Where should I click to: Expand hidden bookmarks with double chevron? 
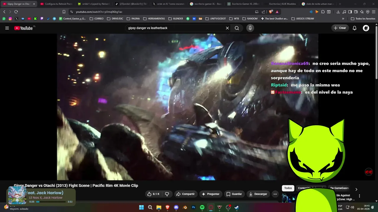click(x=343, y=19)
